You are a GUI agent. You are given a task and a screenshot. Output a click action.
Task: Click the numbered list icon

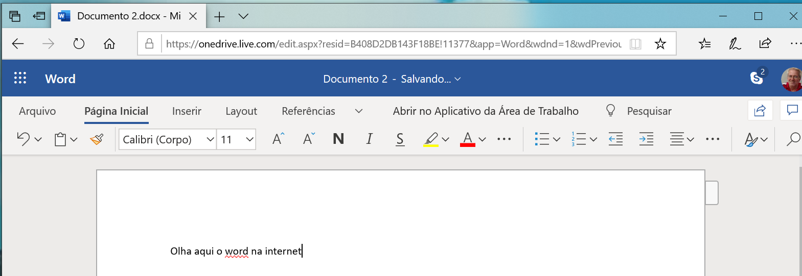tap(579, 139)
